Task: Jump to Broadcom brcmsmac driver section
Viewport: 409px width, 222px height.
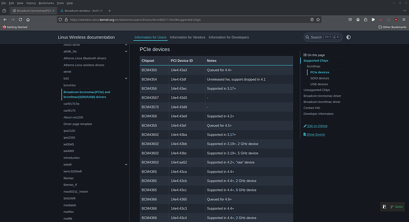Action: 322,96
